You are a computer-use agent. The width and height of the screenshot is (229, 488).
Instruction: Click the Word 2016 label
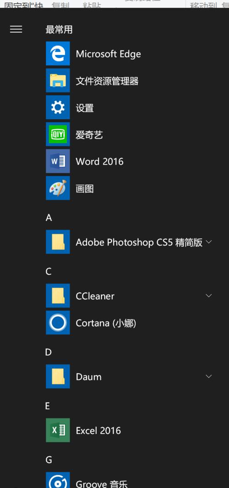pyautogui.click(x=99, y=162)
